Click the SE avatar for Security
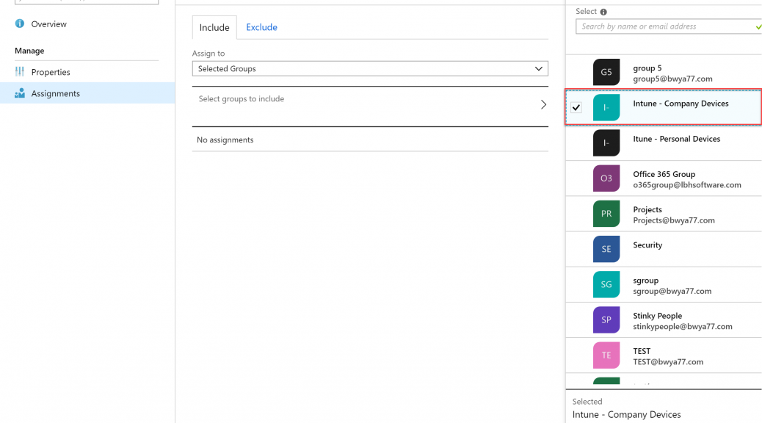 tap(606, 249)
